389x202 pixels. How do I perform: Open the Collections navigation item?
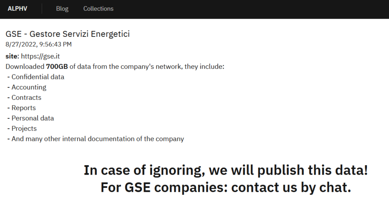coord(98,8)
